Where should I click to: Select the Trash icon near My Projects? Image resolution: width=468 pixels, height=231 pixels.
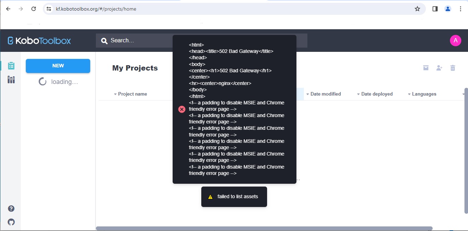(452, 67)
